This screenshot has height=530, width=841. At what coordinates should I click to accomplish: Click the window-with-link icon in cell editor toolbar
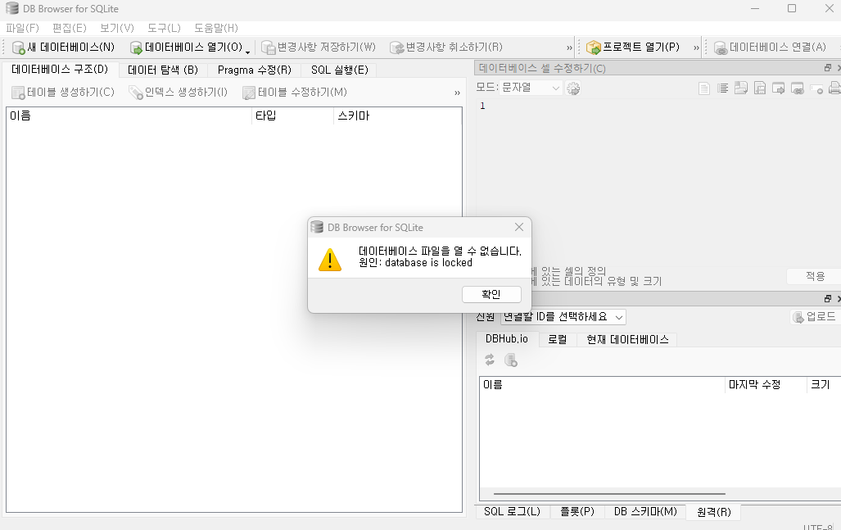coord(797,88)
